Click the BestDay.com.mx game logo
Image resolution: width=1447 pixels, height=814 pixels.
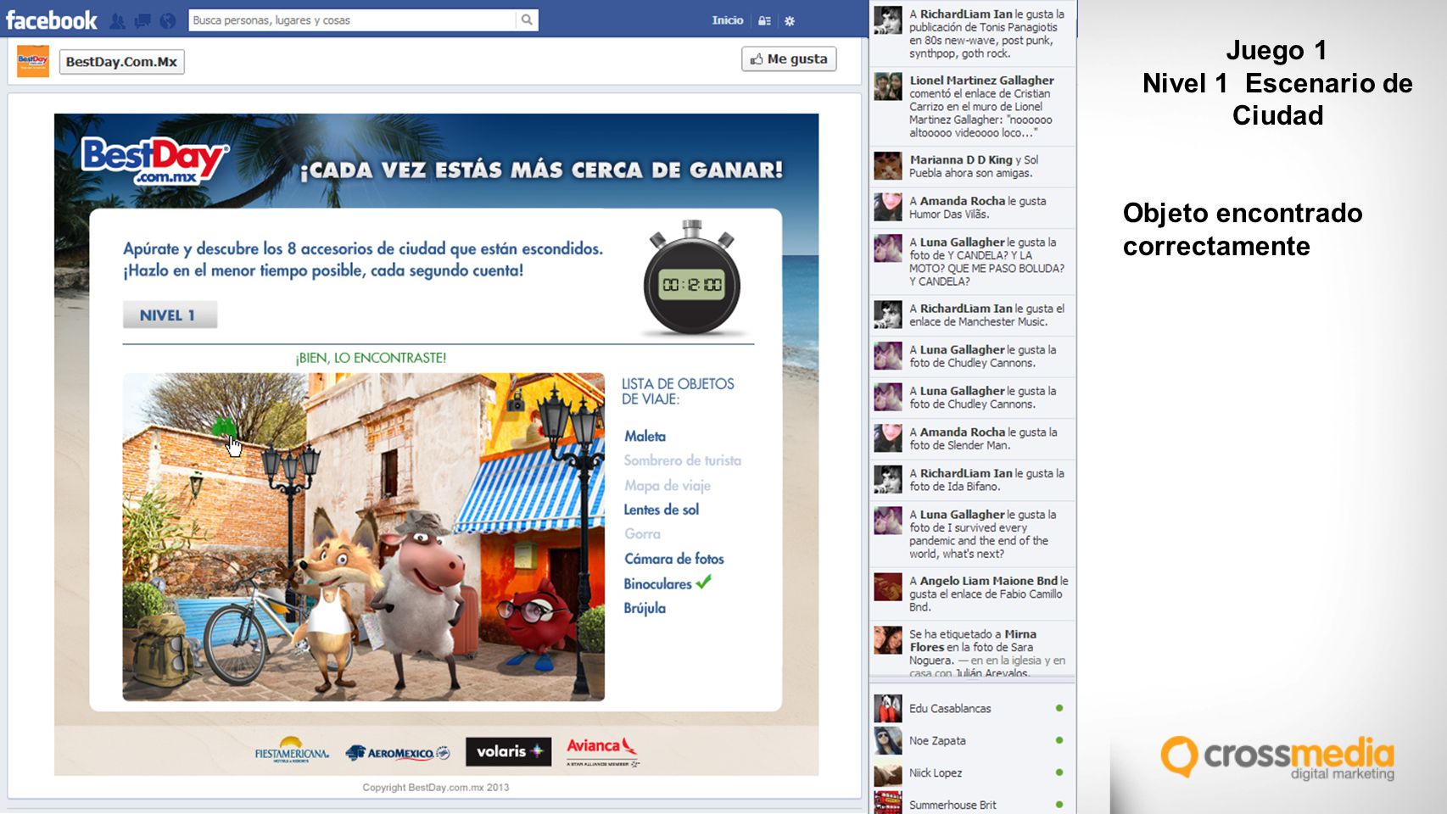click(x=154, y=160)
